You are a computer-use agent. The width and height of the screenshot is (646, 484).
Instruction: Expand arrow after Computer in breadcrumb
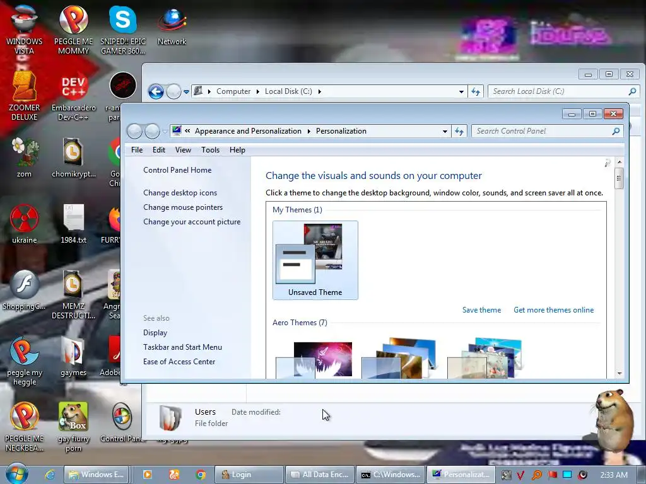click(257, 91)
